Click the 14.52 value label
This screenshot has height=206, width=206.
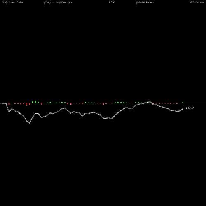pos(190,108)
